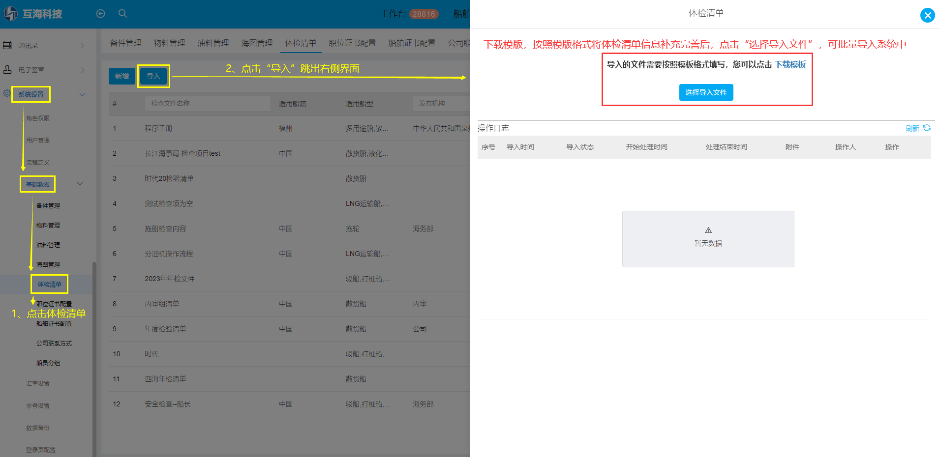Click the sidebar vertical scrollbar
This screenshot has height=457, width=940.
click(x=94, y=359)
